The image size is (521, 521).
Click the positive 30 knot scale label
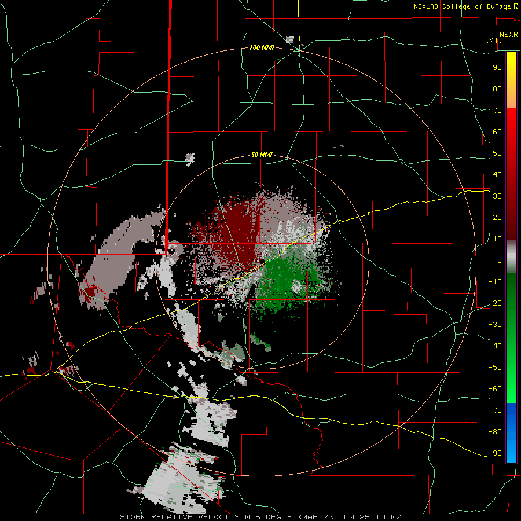497,196
